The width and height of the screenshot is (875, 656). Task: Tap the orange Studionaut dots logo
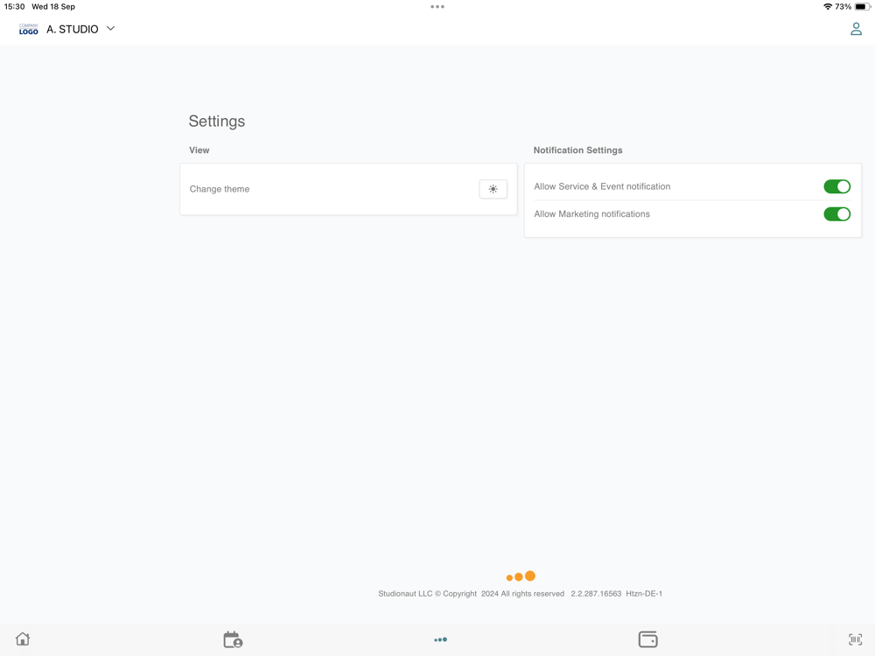(521, 576)
